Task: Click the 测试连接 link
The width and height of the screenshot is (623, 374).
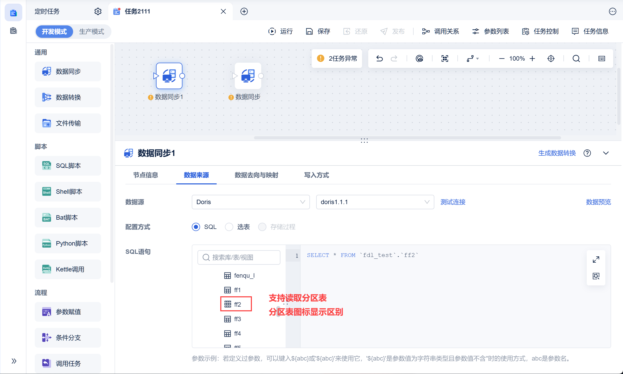Action: (x=453, y=202)
